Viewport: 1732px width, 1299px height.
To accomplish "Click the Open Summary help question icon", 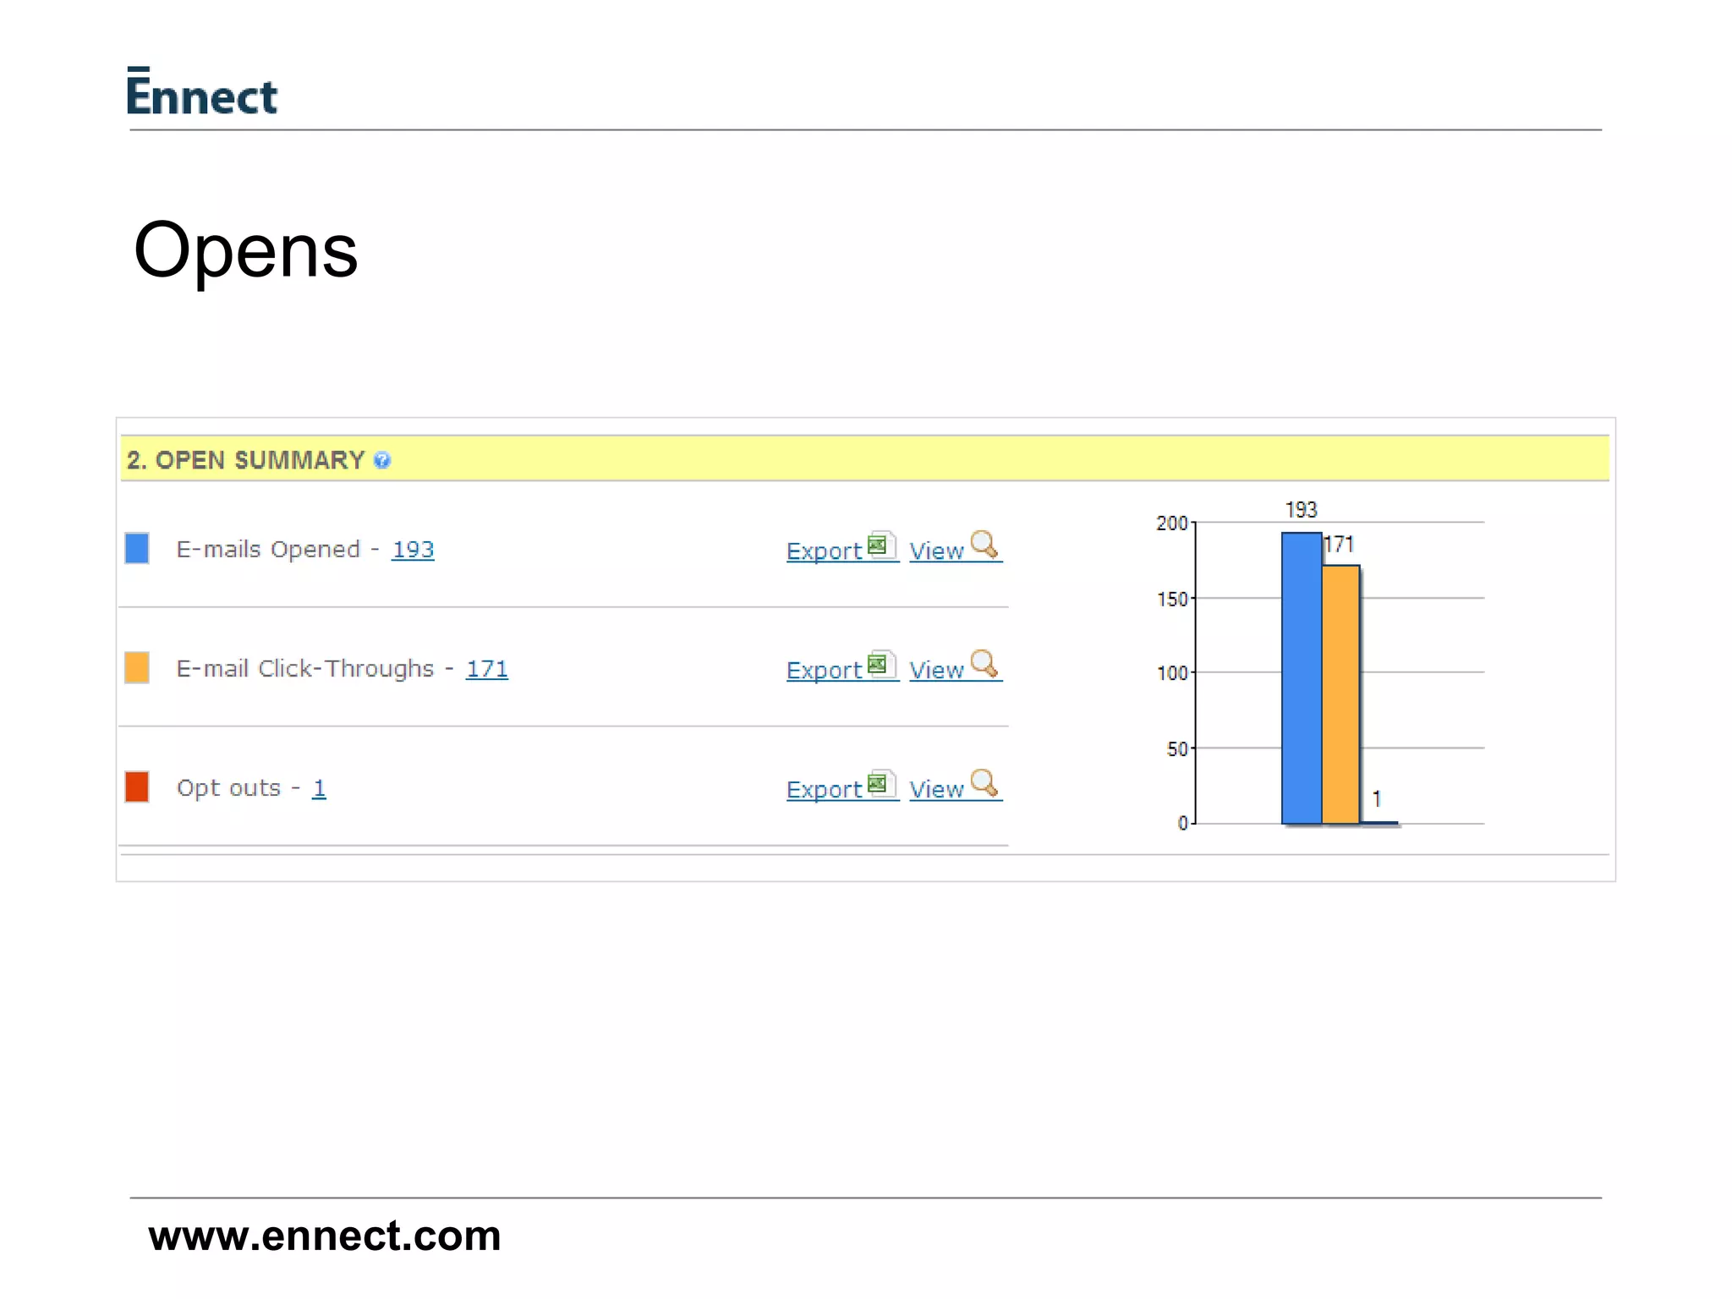I will click(x=382, y=460).
